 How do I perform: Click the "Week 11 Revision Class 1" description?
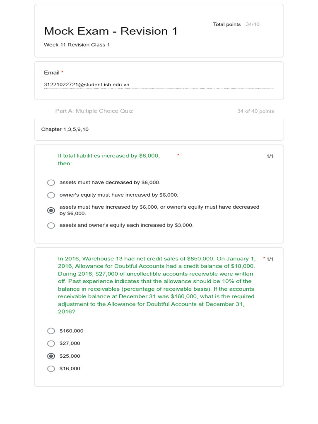(77, 45)
